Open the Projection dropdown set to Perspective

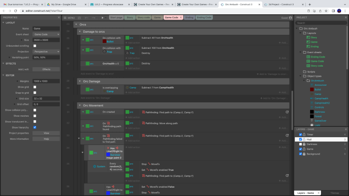(46, 51)
